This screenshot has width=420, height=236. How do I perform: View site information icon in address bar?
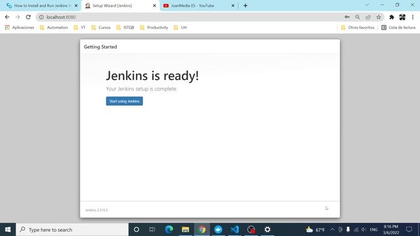pyautogui.click(x=41, y=17)
